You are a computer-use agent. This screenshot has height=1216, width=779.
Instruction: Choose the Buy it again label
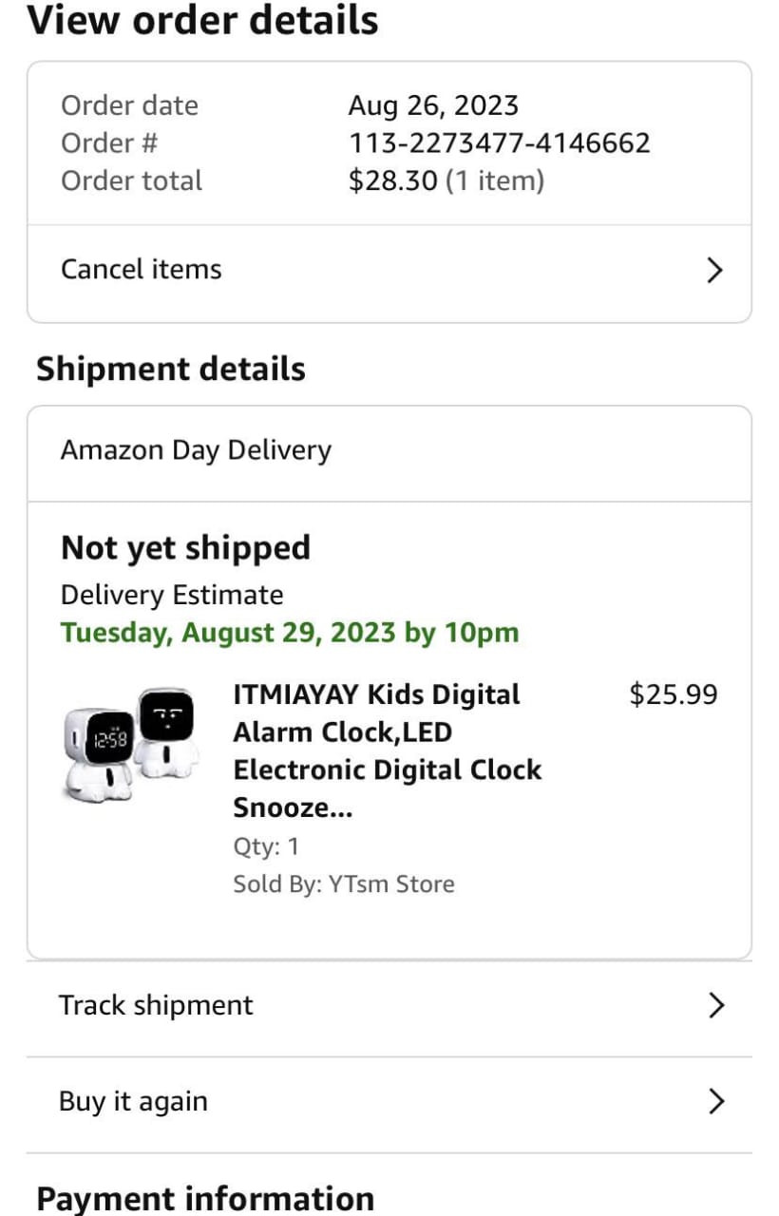pos(133,1101)
